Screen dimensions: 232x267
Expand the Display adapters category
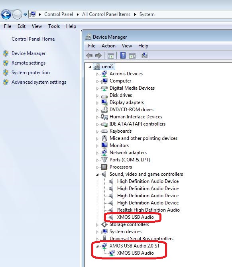pos(97,103)
